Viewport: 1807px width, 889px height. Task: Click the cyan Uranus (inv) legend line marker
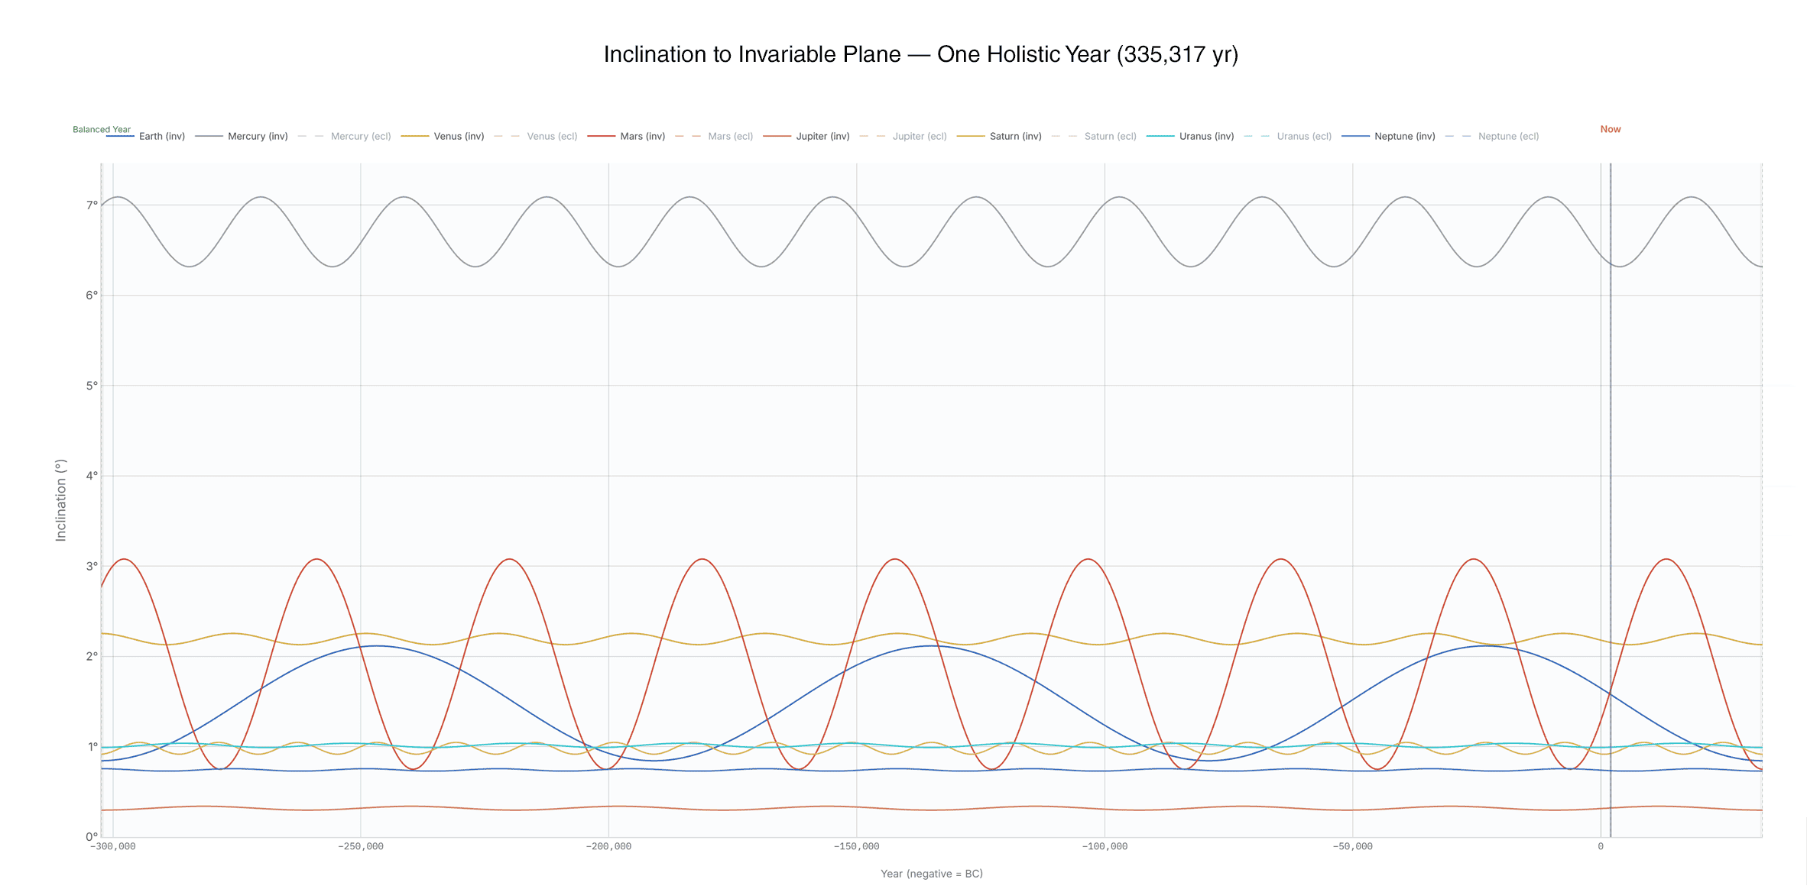[x=1160, y=136]
